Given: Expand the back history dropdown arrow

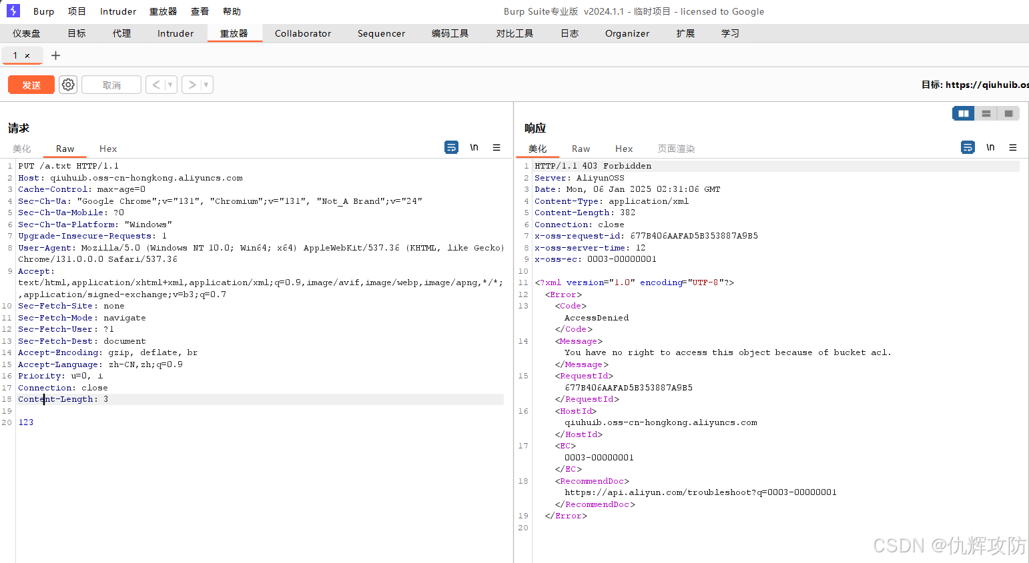Looking at the screenshot, I should pos(171,85).
